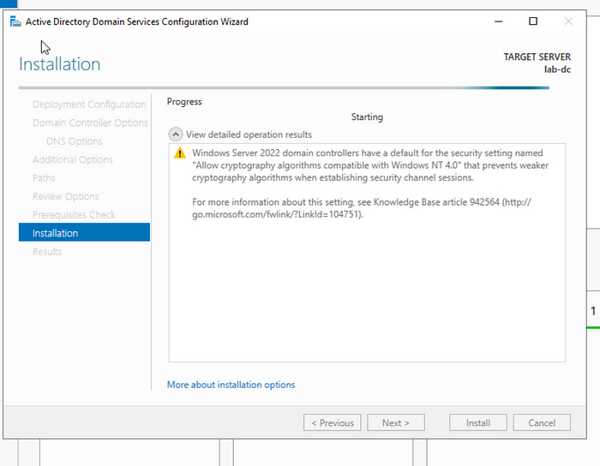Viewport: 600px width, 466px height.
Task: Click the wizard icon in the title bar
Action: pos(15,21)
